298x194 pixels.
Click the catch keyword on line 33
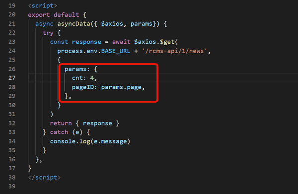pyautogui.click(x=59, y=132)
